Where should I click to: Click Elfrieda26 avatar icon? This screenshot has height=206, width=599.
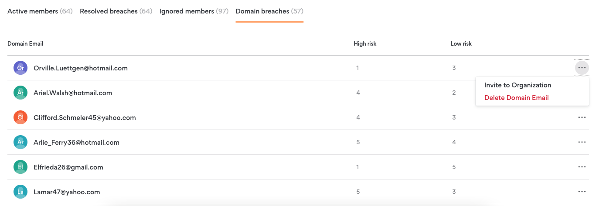click(x=20, y=167)
